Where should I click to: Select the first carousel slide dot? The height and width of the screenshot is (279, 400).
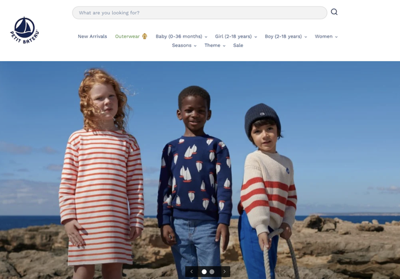click(x=204, y=272)
